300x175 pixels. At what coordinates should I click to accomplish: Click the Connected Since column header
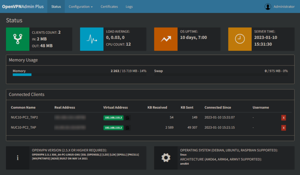pos(218,107)
